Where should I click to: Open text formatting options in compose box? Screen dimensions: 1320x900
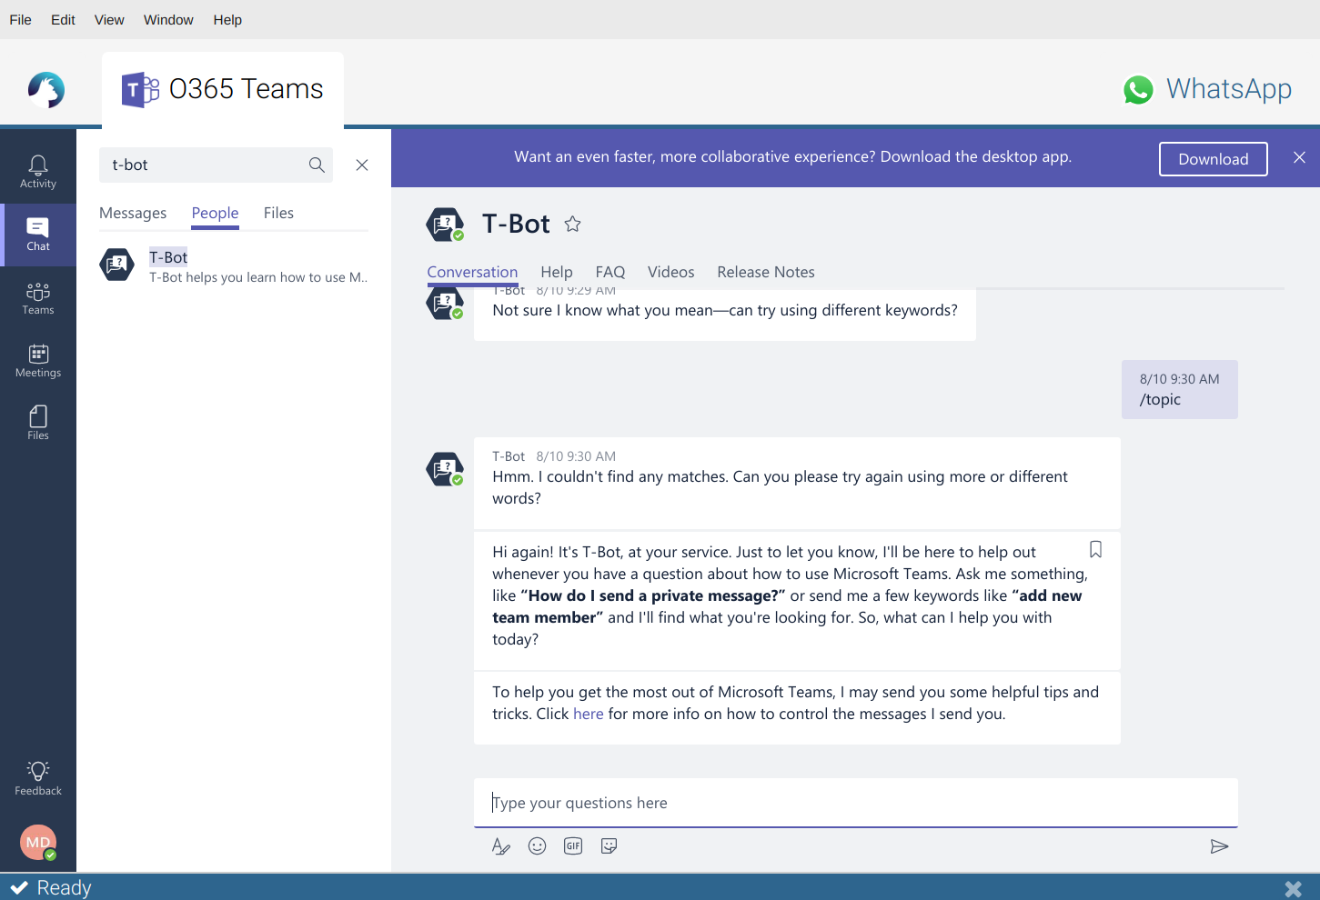pyautogui.click(x=501, y=846)
